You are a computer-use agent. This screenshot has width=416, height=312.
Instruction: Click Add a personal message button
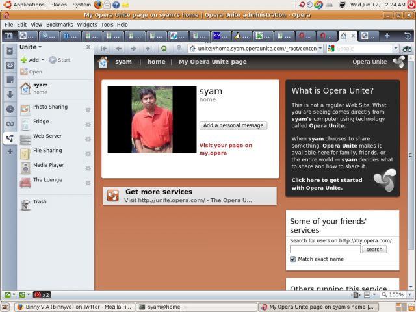233,125
